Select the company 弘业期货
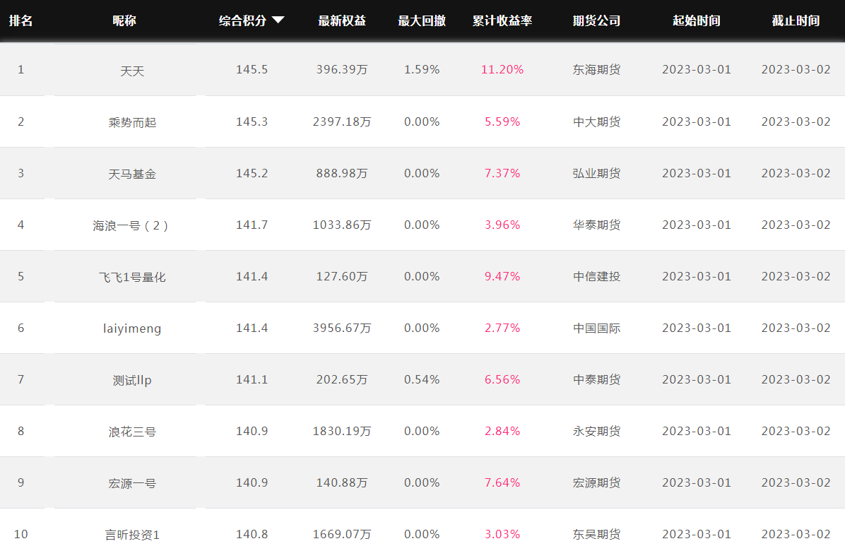The height and width of the screenshot is (558, 845). (x=596, y=174)
